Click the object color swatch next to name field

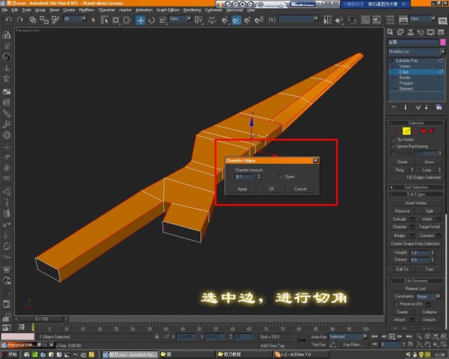(443, 42)
